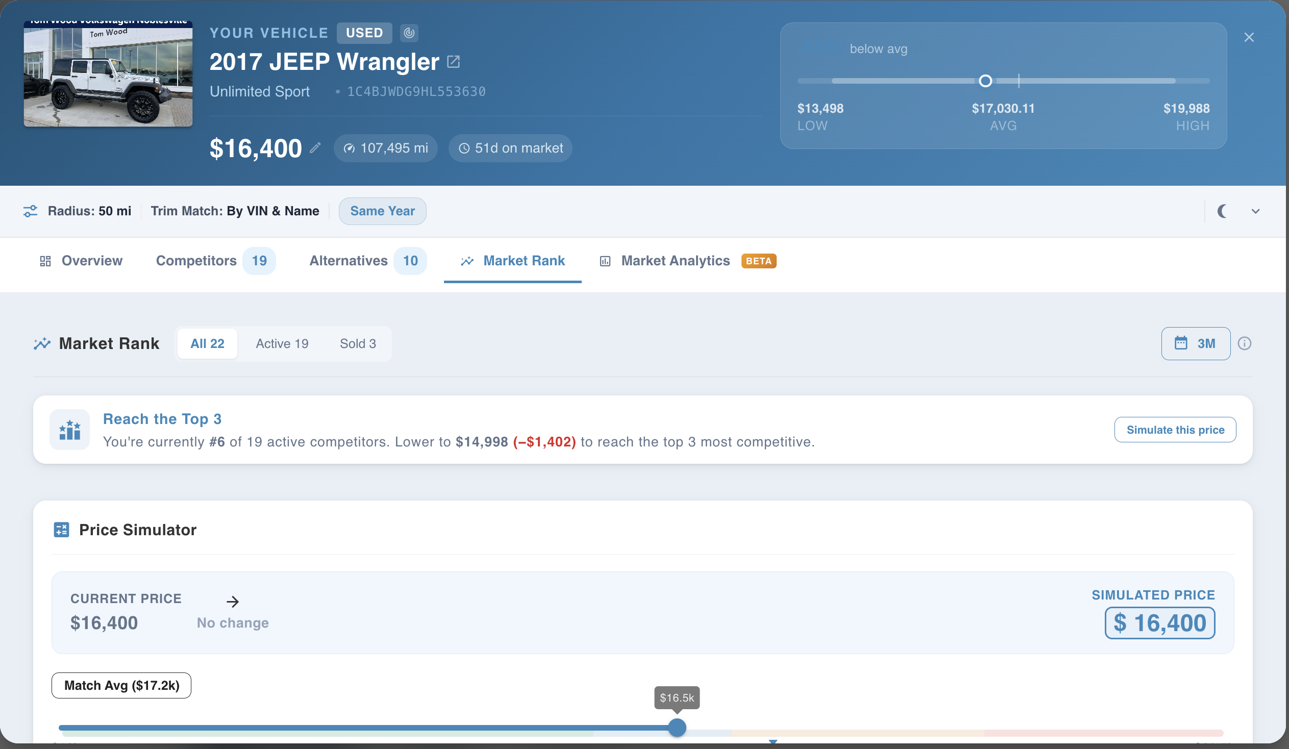Click the USED badge
Image resolution: width=1289 pixels, height=749 pixels.
coord(364,33)
